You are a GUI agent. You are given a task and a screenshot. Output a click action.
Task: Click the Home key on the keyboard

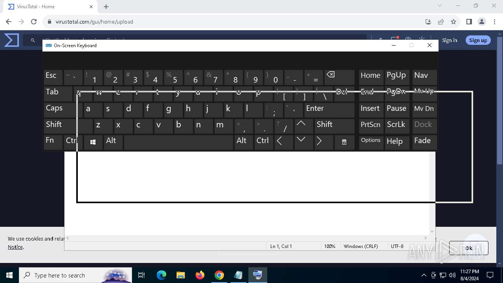(x=371, y=77)
